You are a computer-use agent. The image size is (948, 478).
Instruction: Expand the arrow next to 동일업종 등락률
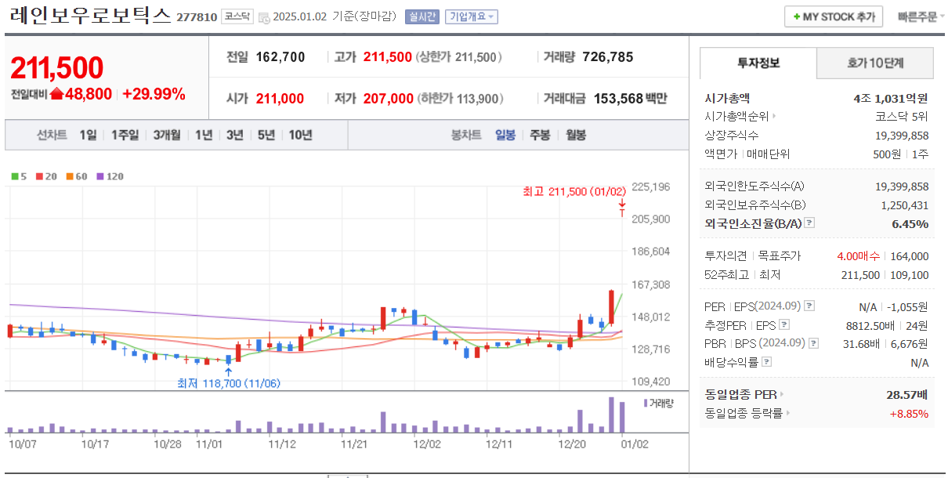pyautogui.click(x=787, y=413)
